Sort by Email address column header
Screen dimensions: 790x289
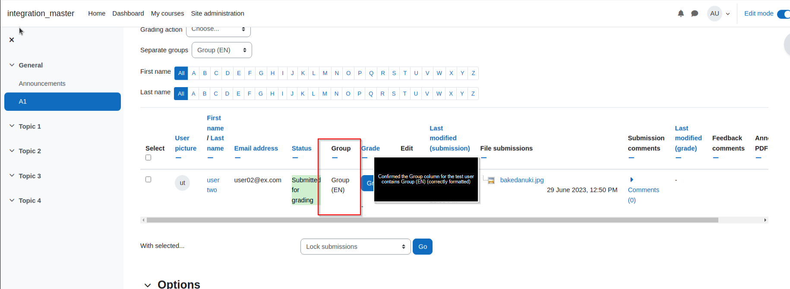pyautogui.click(x=256, y=148)
